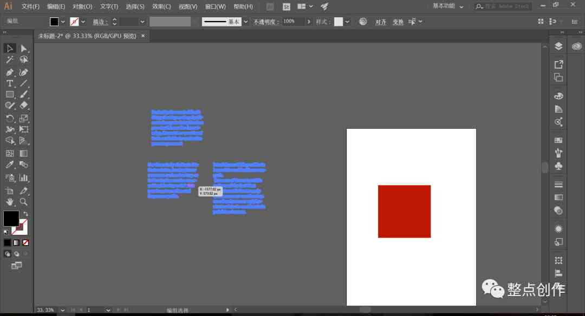Click the 对齐 align link

[381, 22]
